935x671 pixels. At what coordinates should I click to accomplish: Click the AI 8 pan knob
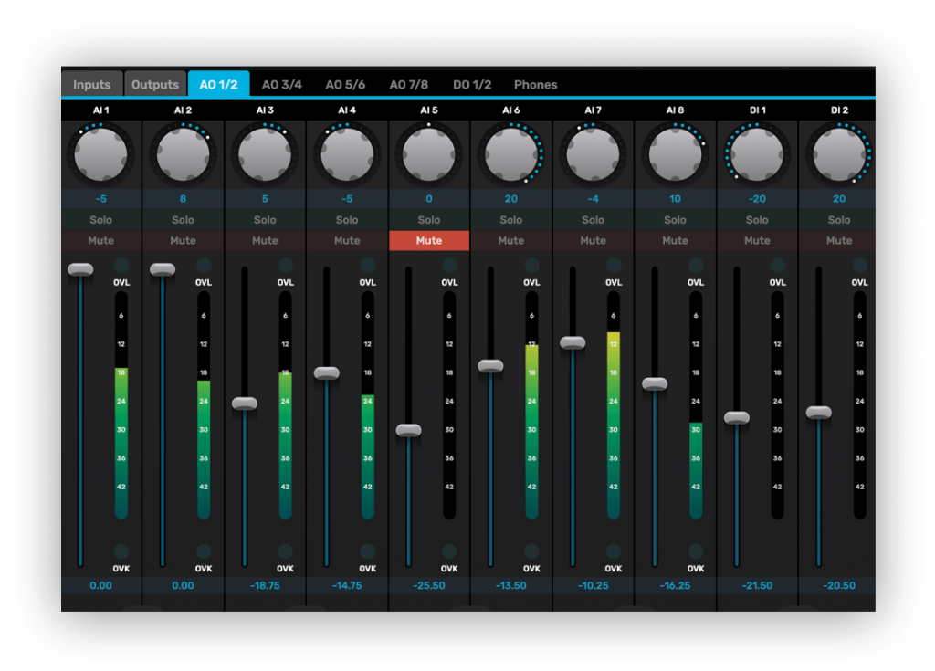[x=675, y=154]
